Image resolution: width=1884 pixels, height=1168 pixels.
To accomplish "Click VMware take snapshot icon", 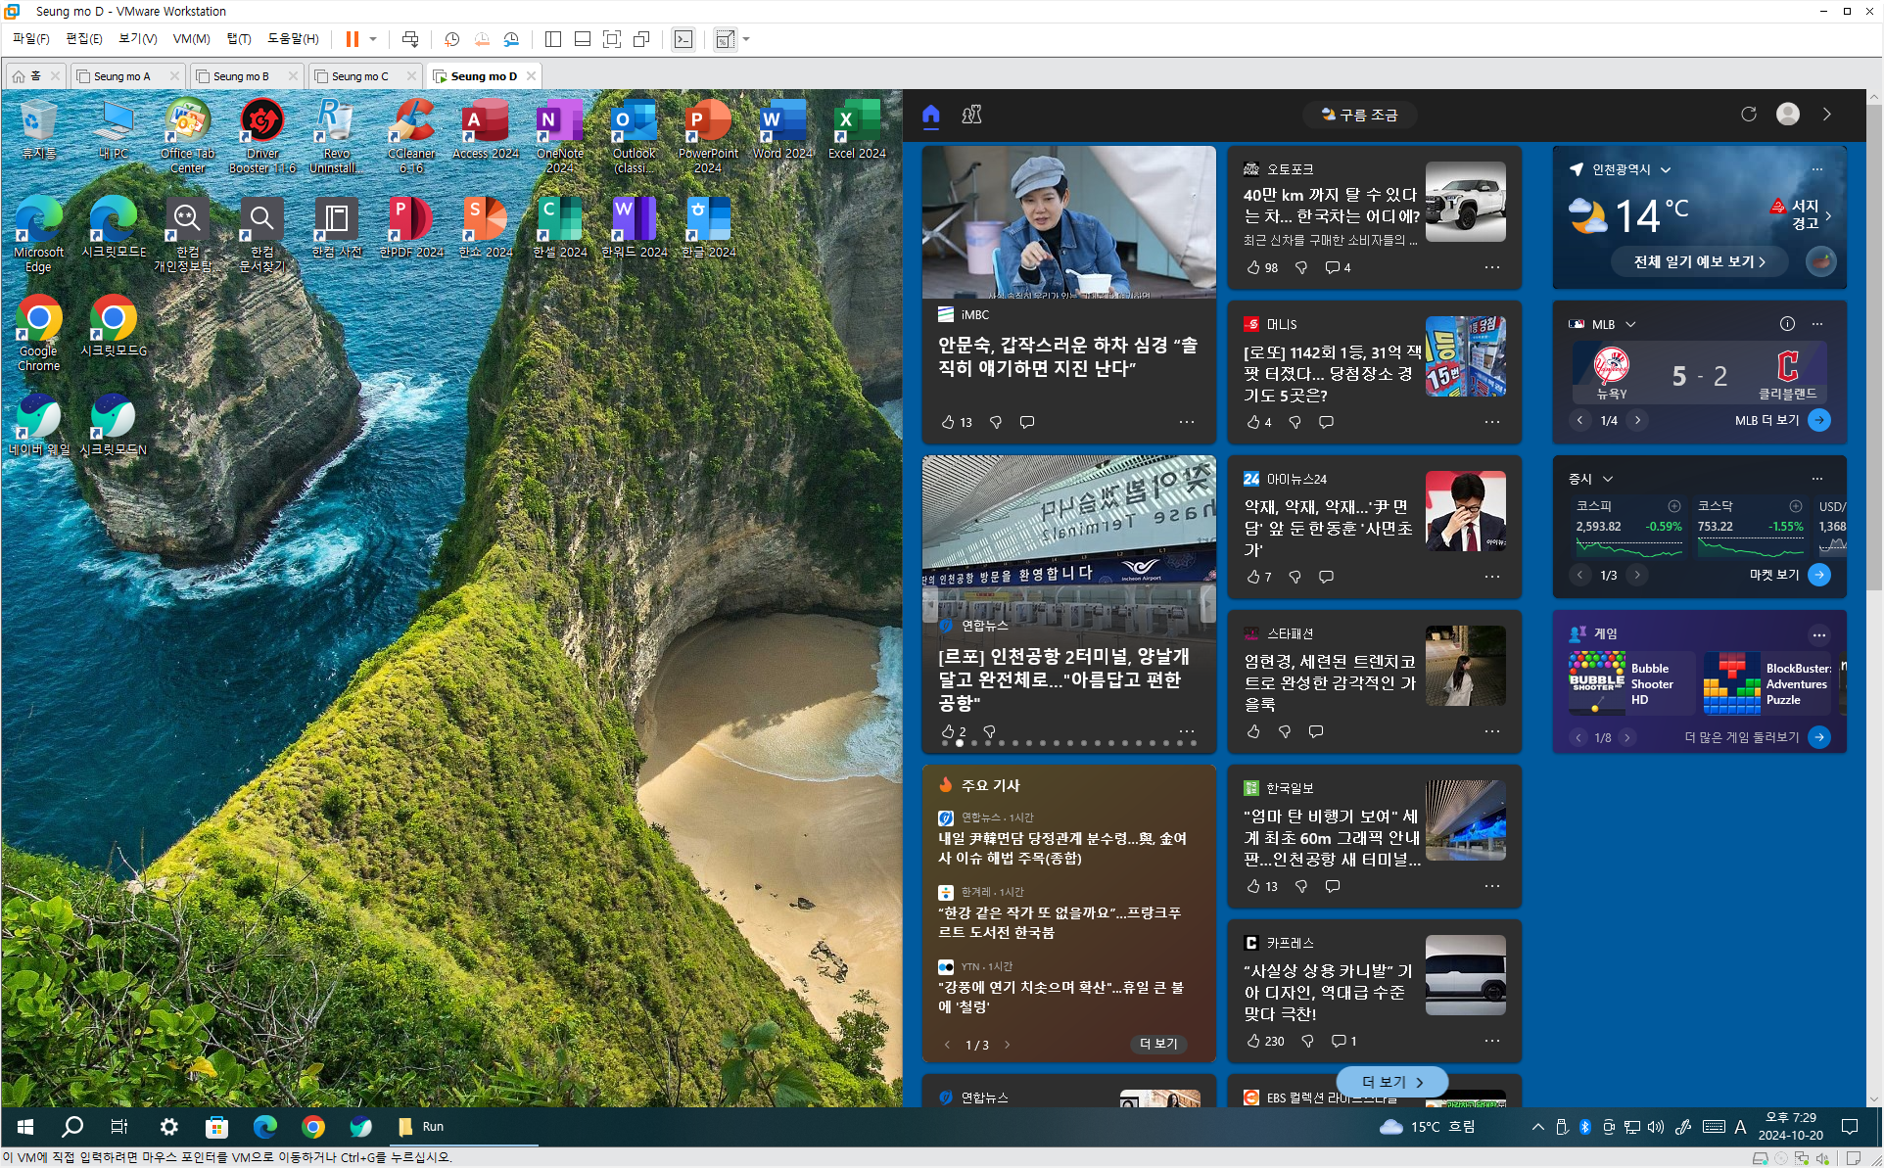I will point(451,39).
